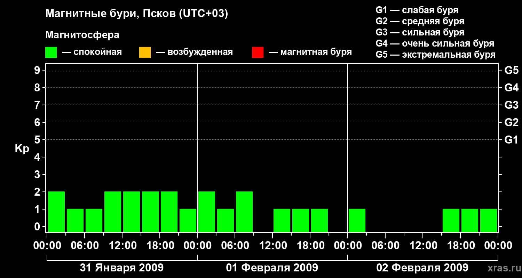Click the 31 January 03:00–06:00 bar
522x278 pixels.
point(75,220)
